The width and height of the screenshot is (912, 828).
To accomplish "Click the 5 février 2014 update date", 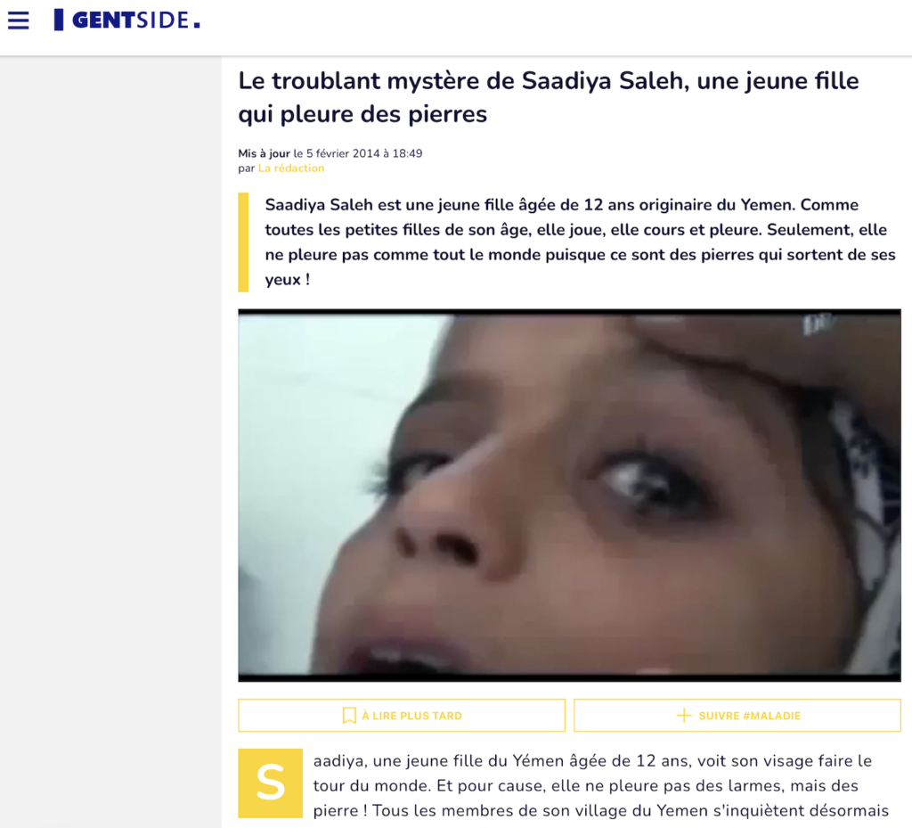I will coord(343,153).
